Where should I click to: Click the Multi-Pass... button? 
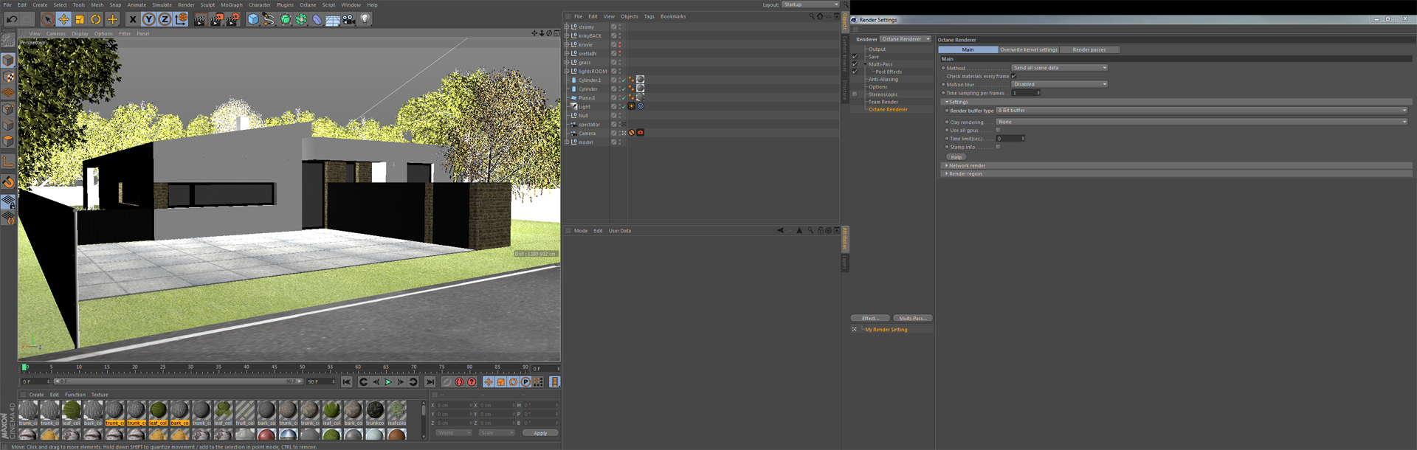[913, 319]
